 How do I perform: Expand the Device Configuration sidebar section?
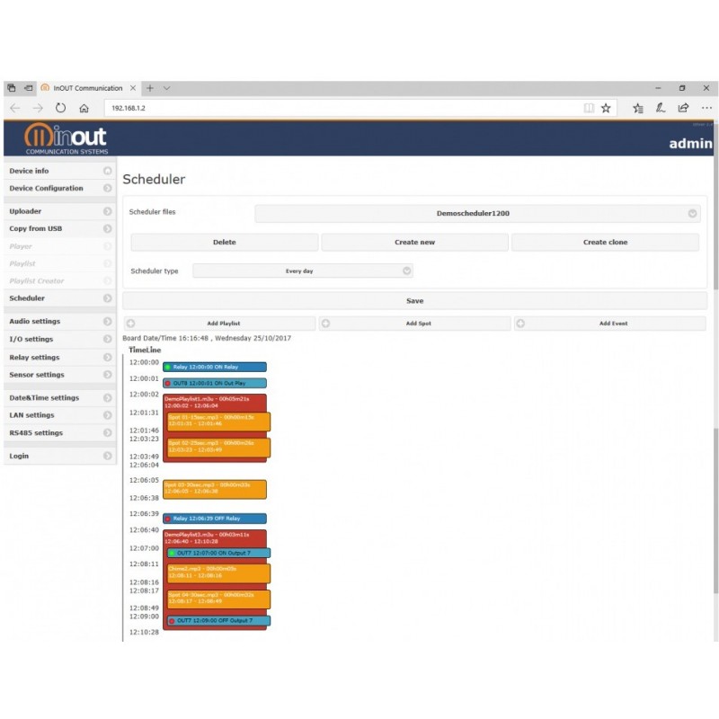click(x=59, y=189)
